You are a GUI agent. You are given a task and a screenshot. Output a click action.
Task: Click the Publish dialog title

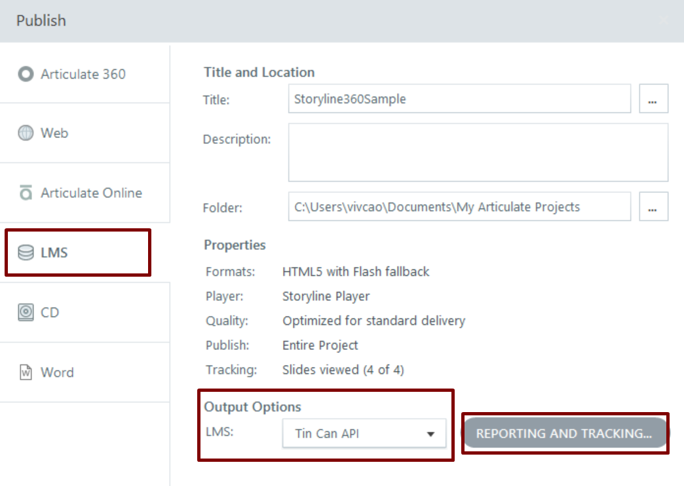(x=41, y=20)
